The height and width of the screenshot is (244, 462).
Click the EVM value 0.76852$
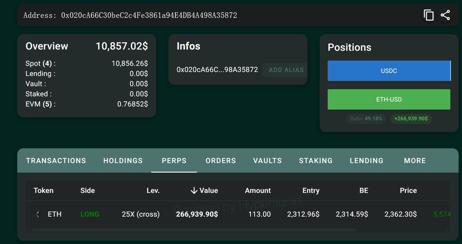point(133,104)
